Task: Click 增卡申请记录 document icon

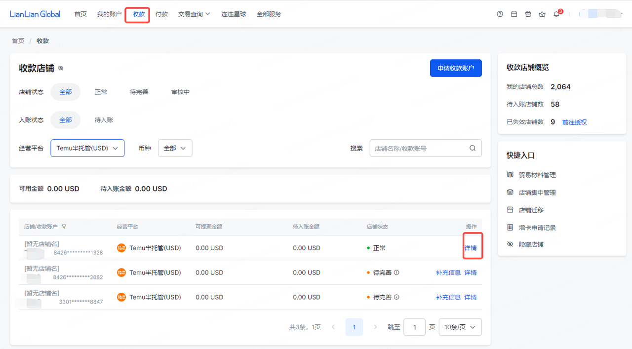Action: (510, 228)
